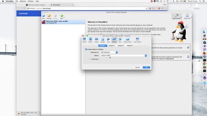
Task: Open Notification Center in menu bar
Action: (204, 1)
